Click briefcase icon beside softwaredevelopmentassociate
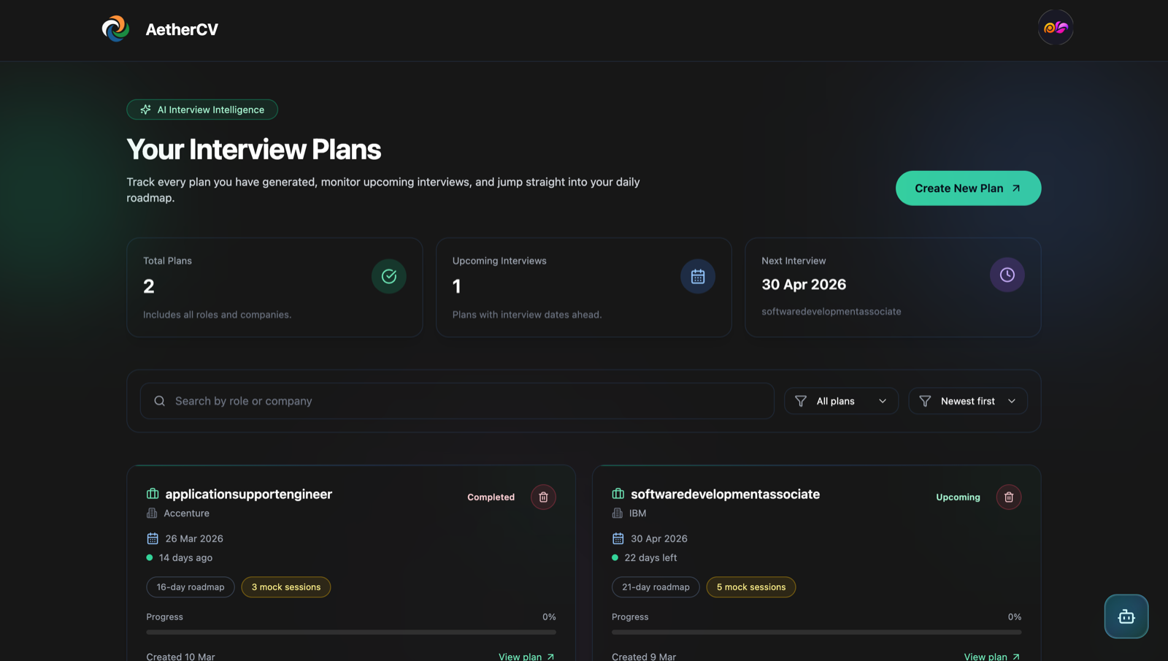Screen dimensions: 1168x661 pyautogui.click(x=618, y=494)
